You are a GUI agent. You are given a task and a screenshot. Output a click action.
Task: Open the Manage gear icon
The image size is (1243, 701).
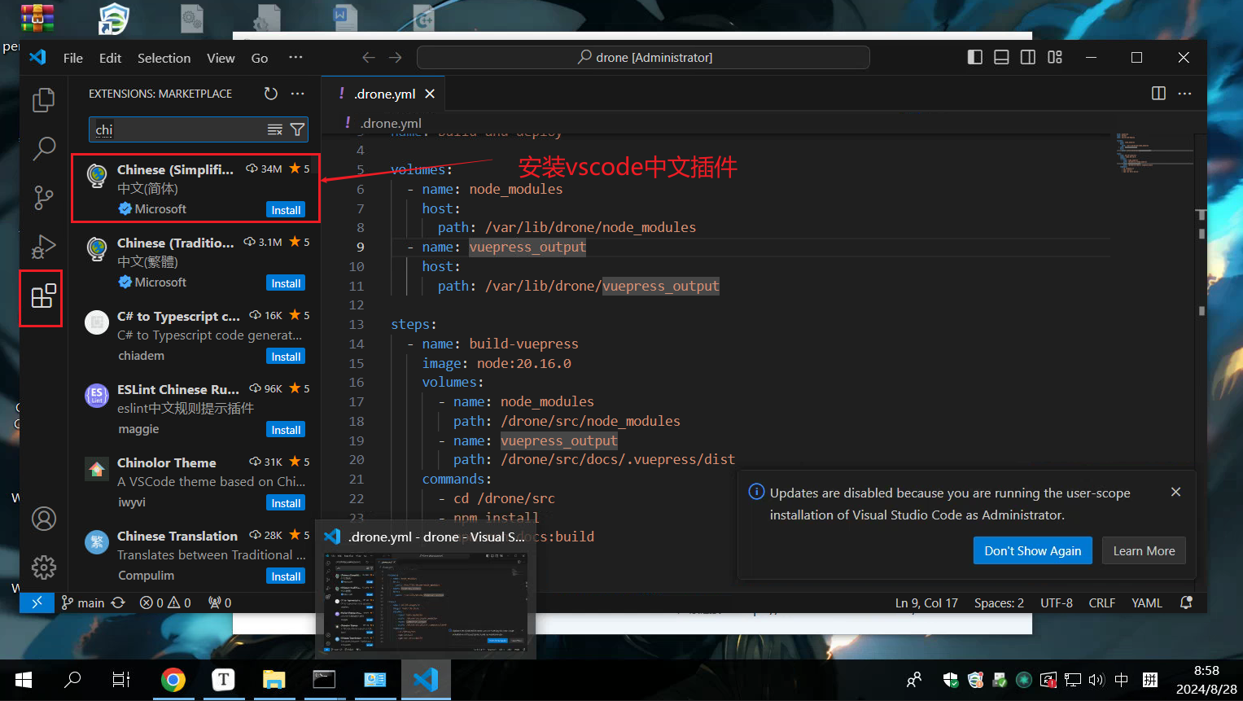(x=43, y=567)
